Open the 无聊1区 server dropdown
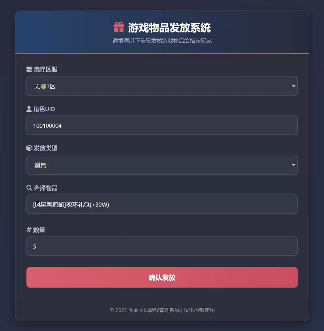This screenshot has height=331, width=324. 162,86
